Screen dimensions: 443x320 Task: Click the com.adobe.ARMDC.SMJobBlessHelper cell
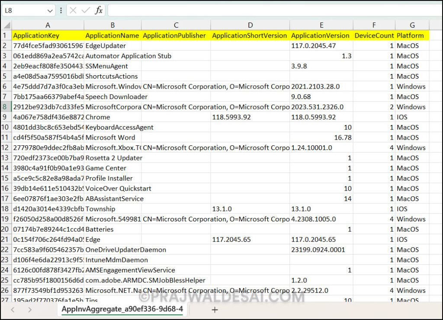click(x=112, y=281)
